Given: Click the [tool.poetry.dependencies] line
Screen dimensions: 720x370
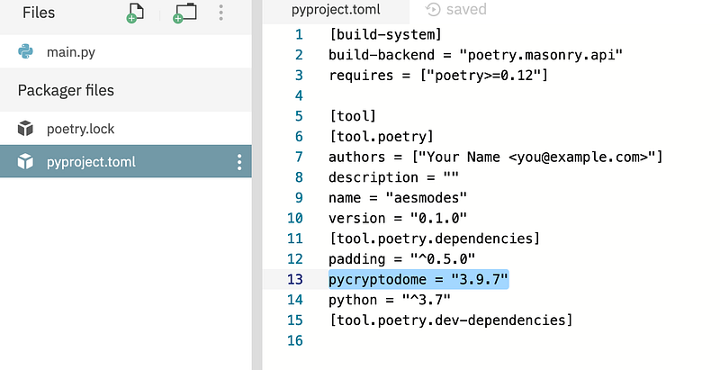Looking at the screenshot, I should pyautogui.click(x=435, y=239).
